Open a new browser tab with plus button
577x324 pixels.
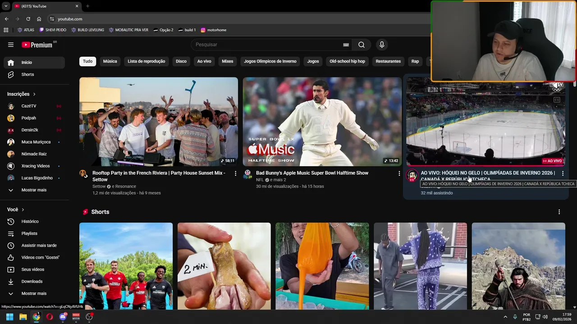tap(87, 6)
